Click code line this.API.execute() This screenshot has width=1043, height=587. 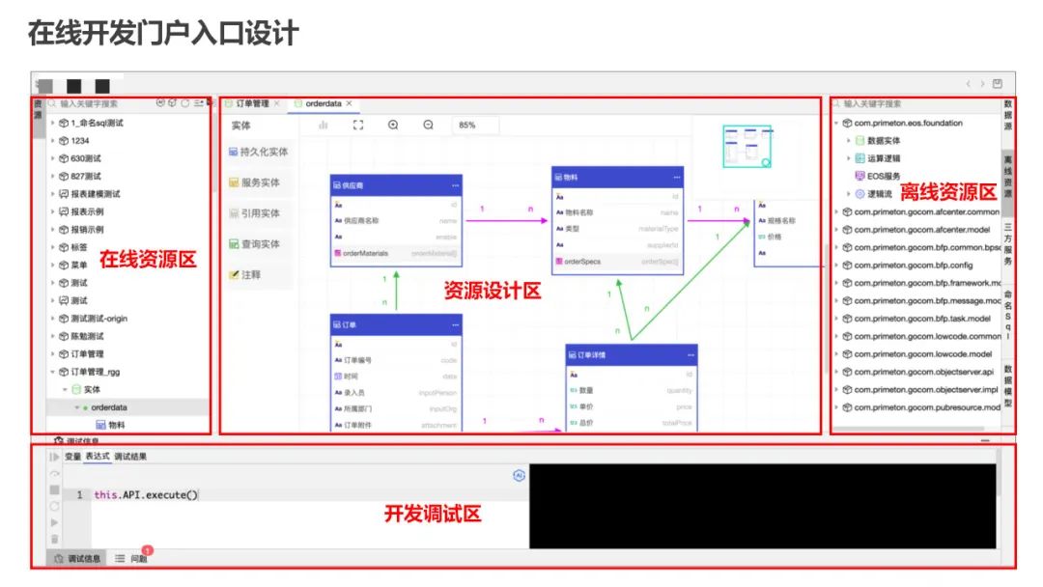click(147, 494)
